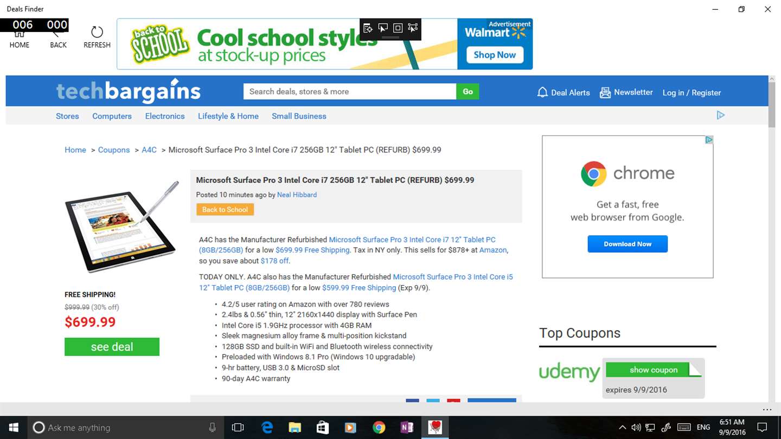Open the Windows Start menu
This screenshot has height=439, width=781.
[13, 428]
